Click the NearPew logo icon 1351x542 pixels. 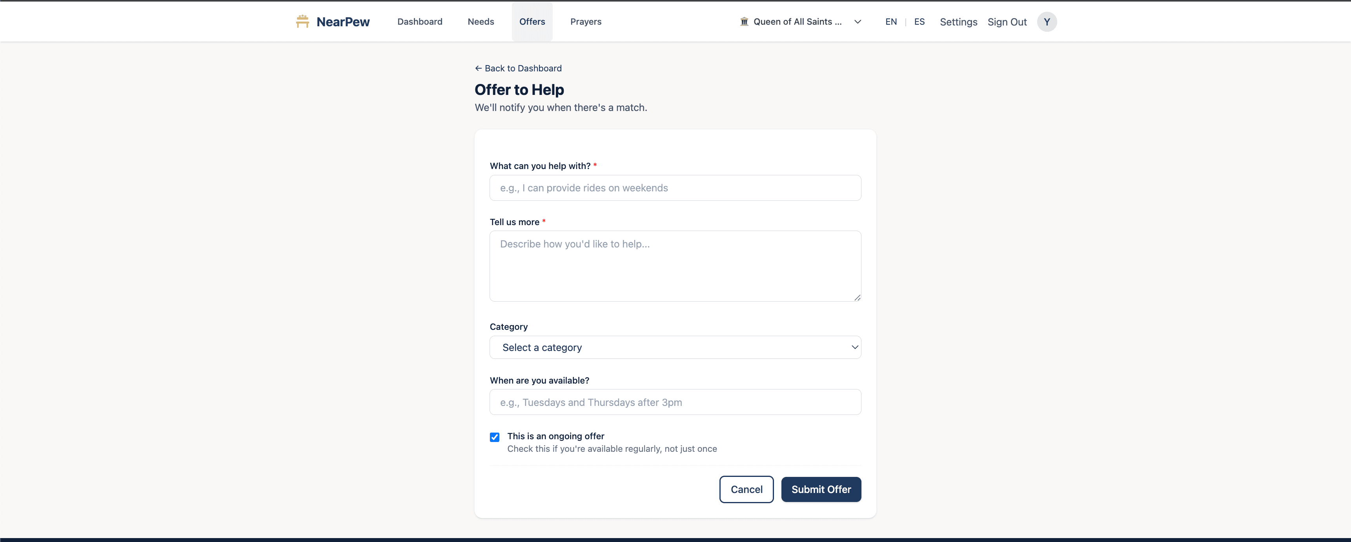[x=302, y=22]
